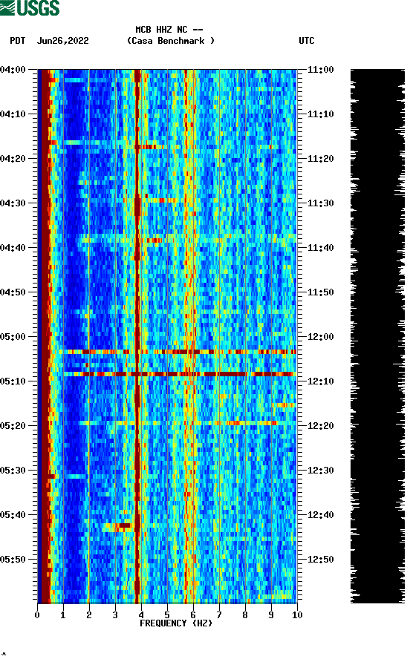
Task: Click the broadband red event band near 05:08
Action: click(180, 374)
